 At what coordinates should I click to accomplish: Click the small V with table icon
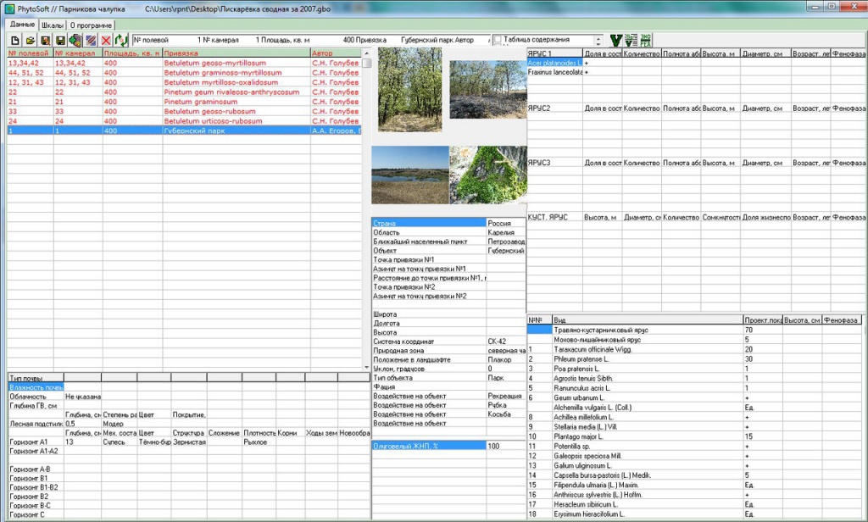(631, 41)
